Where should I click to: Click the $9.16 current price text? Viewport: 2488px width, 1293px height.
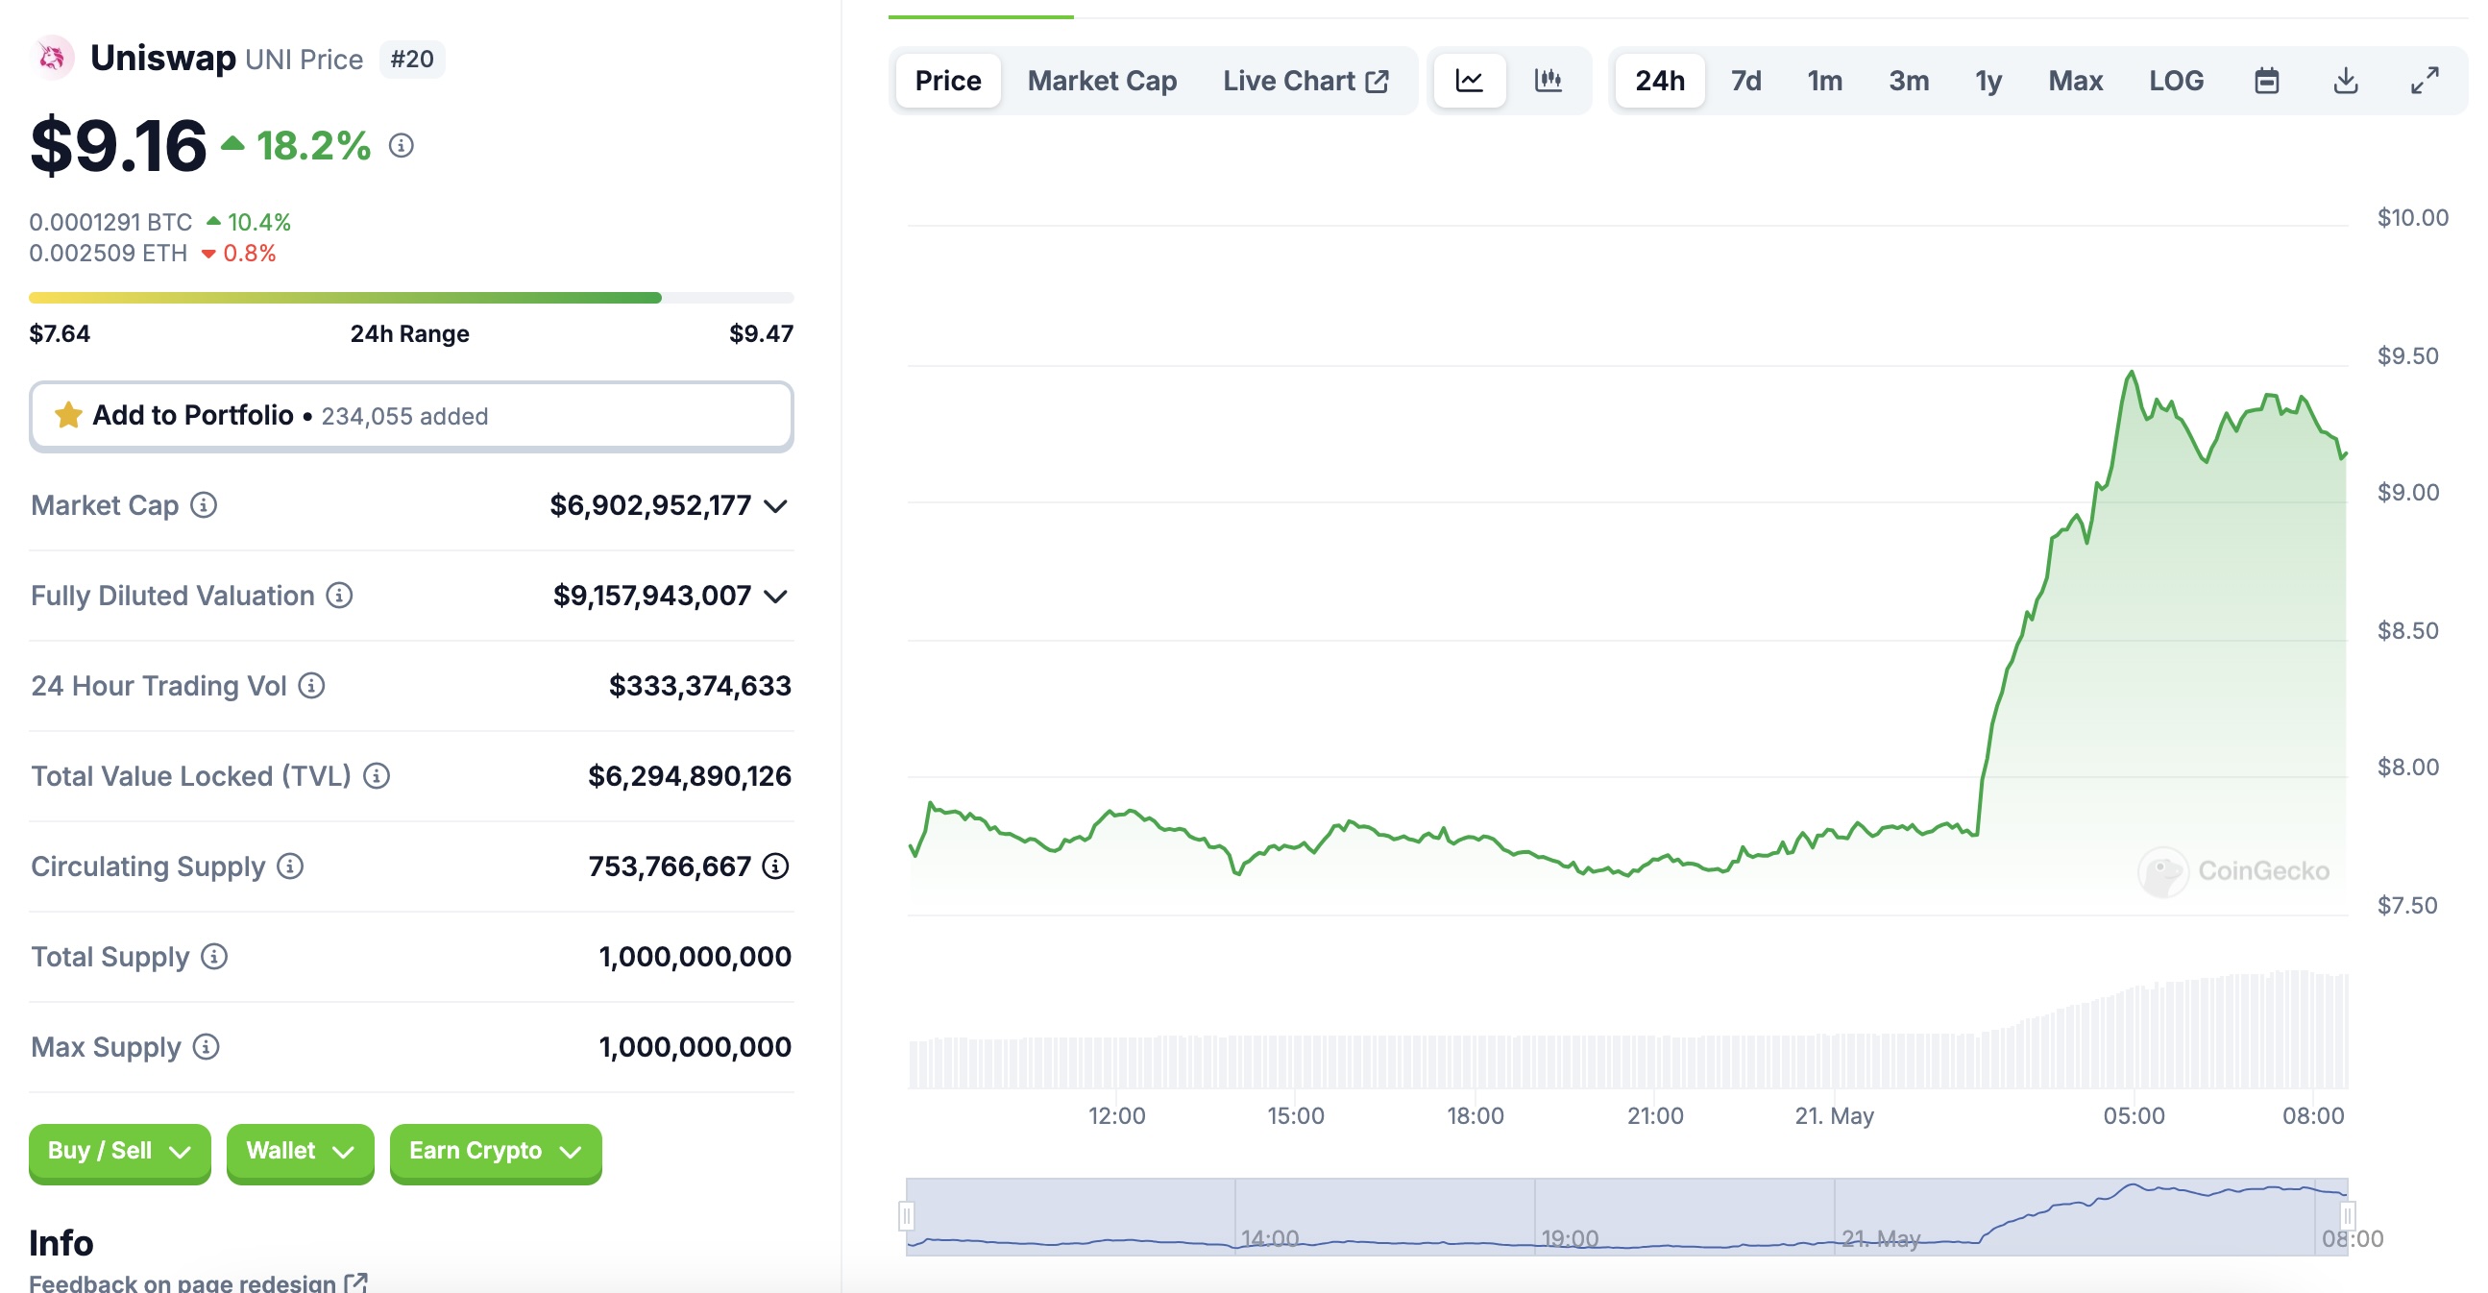tap(118, 146)
